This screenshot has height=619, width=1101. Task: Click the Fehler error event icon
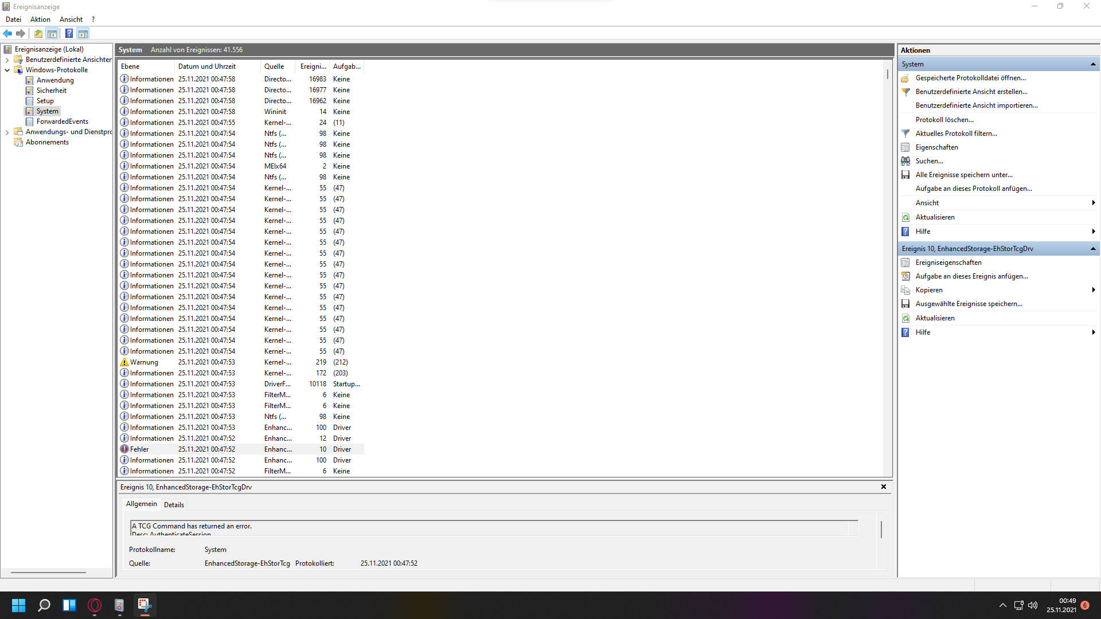click(x=124, y=449)
